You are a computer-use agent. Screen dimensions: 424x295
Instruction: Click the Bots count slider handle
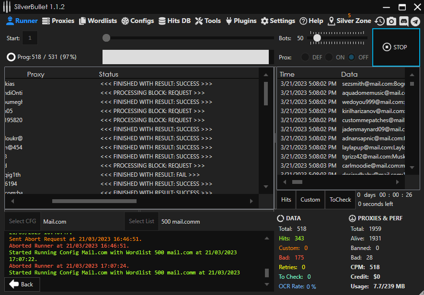click(x=317, y=38)
